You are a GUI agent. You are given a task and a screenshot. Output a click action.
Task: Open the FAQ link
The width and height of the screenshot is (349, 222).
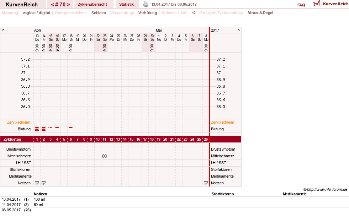click(x=301, y=5)
